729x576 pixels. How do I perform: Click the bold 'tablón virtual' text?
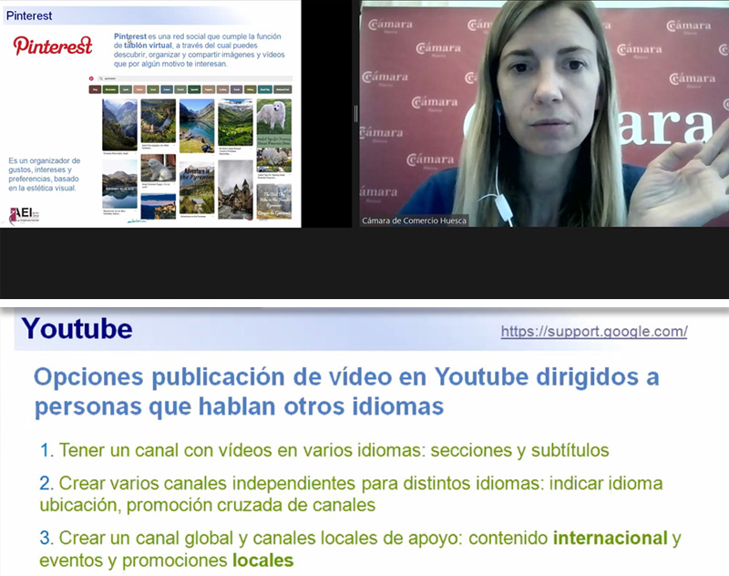point(148,46)
